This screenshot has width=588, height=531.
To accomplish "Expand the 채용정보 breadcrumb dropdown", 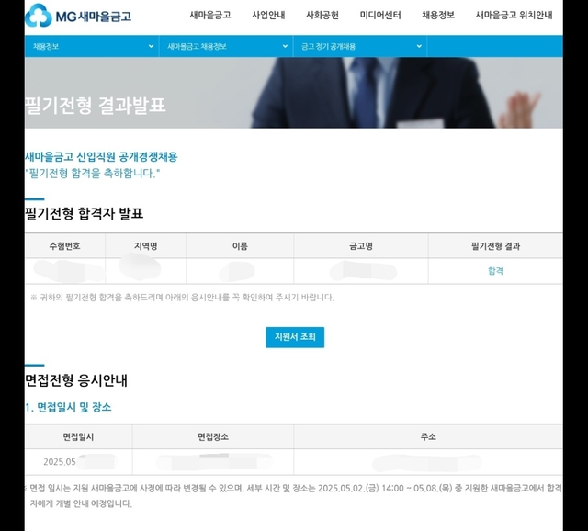I will pyautogui.click(x=92, y=46).
